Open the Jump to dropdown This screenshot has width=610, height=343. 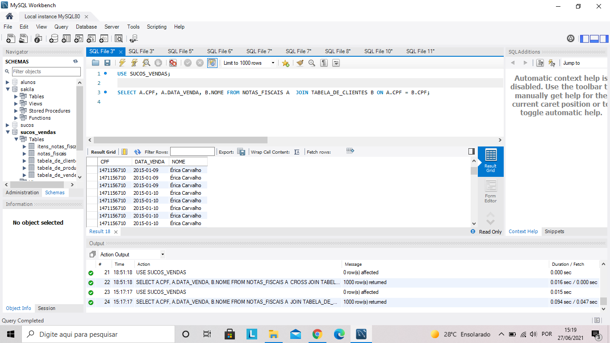coord(585,63)
